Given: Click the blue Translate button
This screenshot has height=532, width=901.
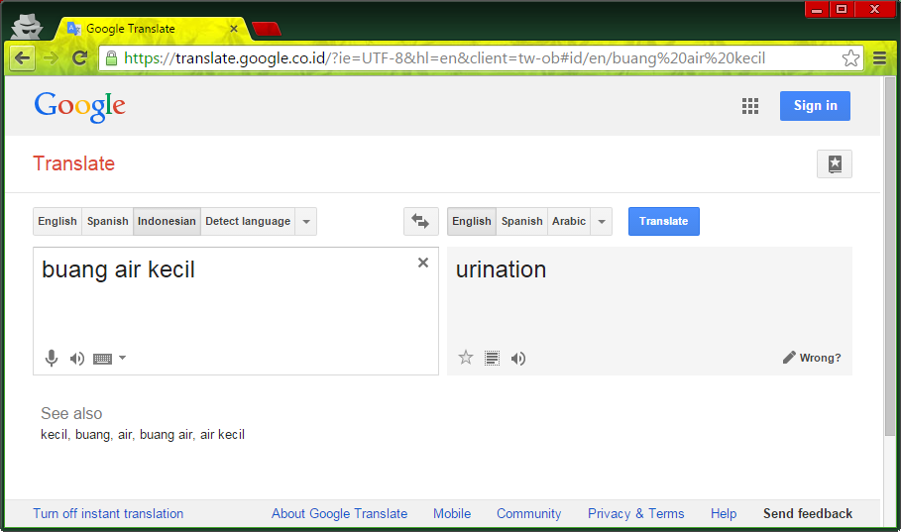Looking at the screenshot, I should (x=664, y=221).
